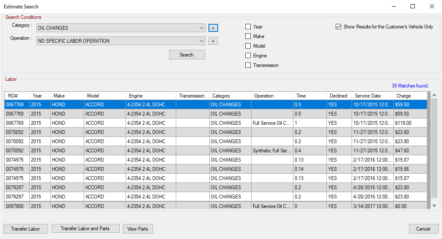Click the $15.86 charge cell

(x=411, y=169)
